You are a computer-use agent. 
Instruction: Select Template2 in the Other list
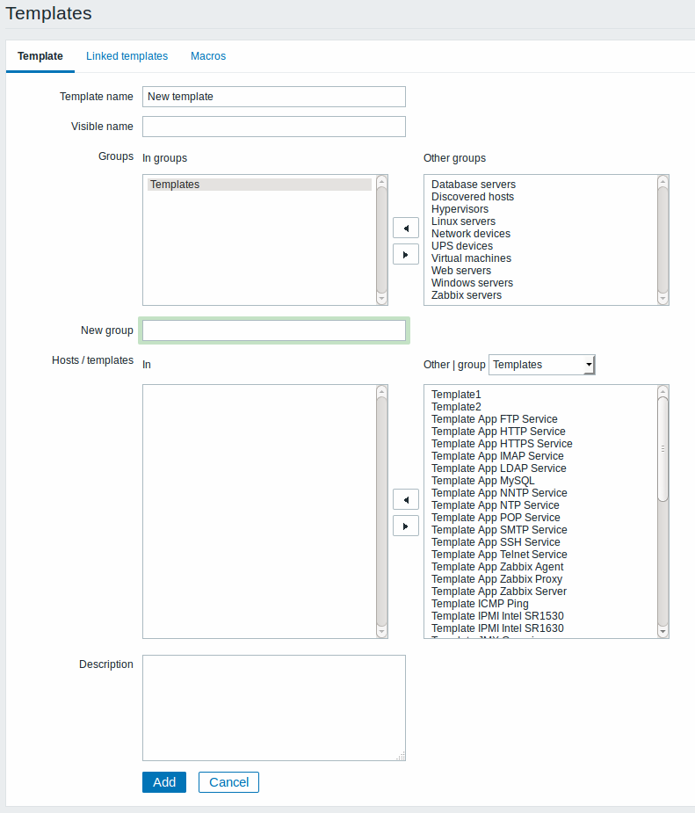(x=456, y=407)
